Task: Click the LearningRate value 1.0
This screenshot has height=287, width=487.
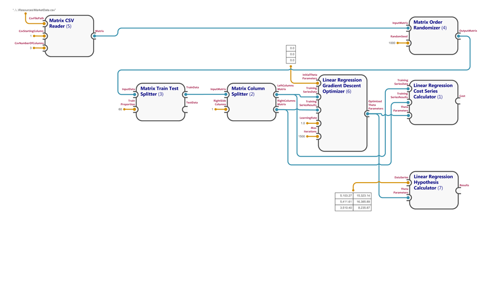Action: tap(303, 123)
